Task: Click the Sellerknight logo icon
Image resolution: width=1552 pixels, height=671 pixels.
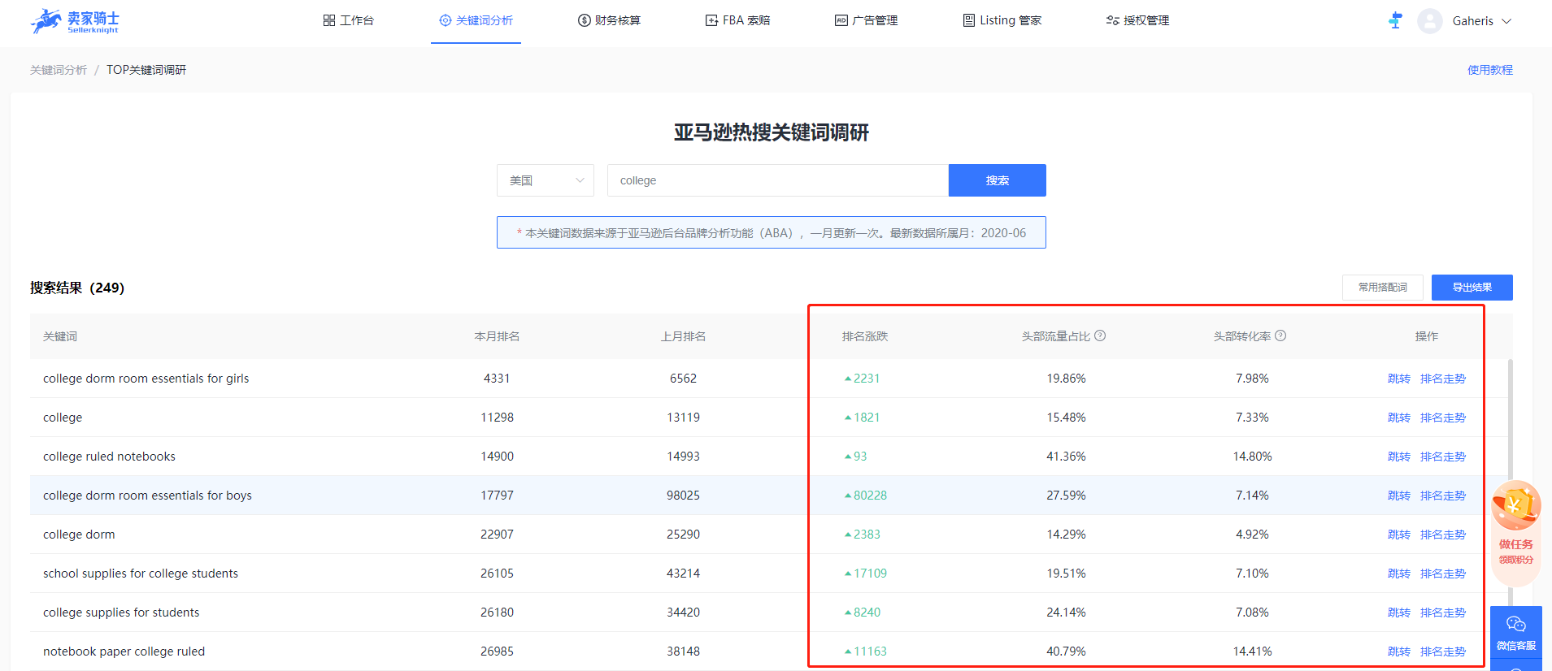Action: click(x=46, y=21)
